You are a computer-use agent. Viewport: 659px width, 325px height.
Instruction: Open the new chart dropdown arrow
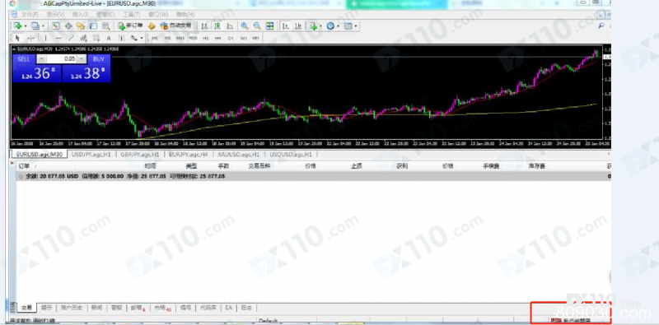[26, 26]
